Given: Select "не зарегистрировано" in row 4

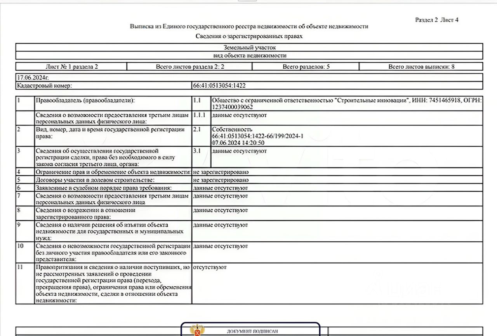Looking at the screenshot, I should coord(221,172).
